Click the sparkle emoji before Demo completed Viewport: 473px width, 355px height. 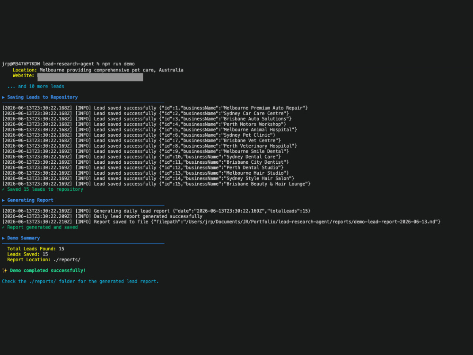[x=5, y=271]
